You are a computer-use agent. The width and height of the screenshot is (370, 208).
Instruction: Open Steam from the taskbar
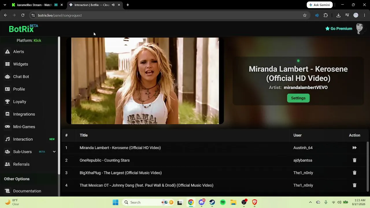[x=212, y=202]
